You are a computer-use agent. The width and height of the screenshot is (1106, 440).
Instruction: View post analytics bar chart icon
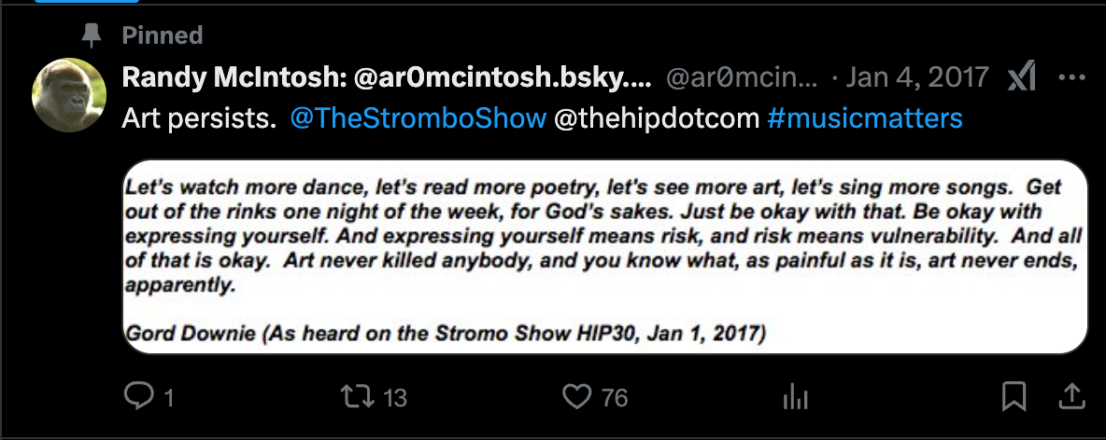tap(795, 397)
